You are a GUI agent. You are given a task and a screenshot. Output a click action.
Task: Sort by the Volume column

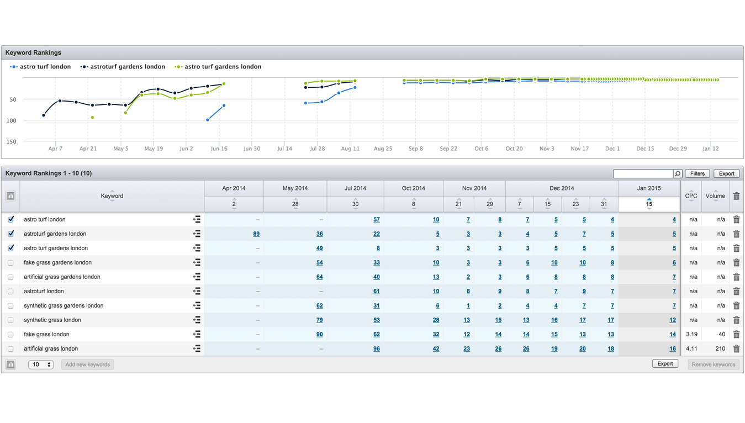click(x=715, y=196)
